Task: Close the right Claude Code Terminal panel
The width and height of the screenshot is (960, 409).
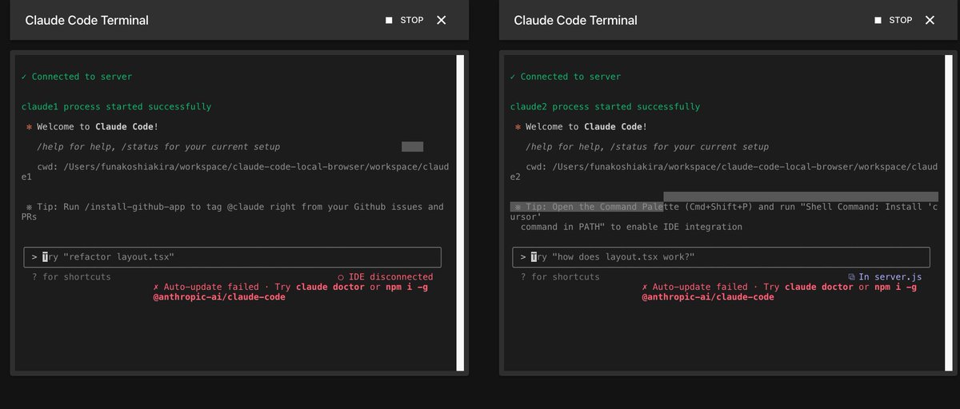Action: [x=930, y=20]
